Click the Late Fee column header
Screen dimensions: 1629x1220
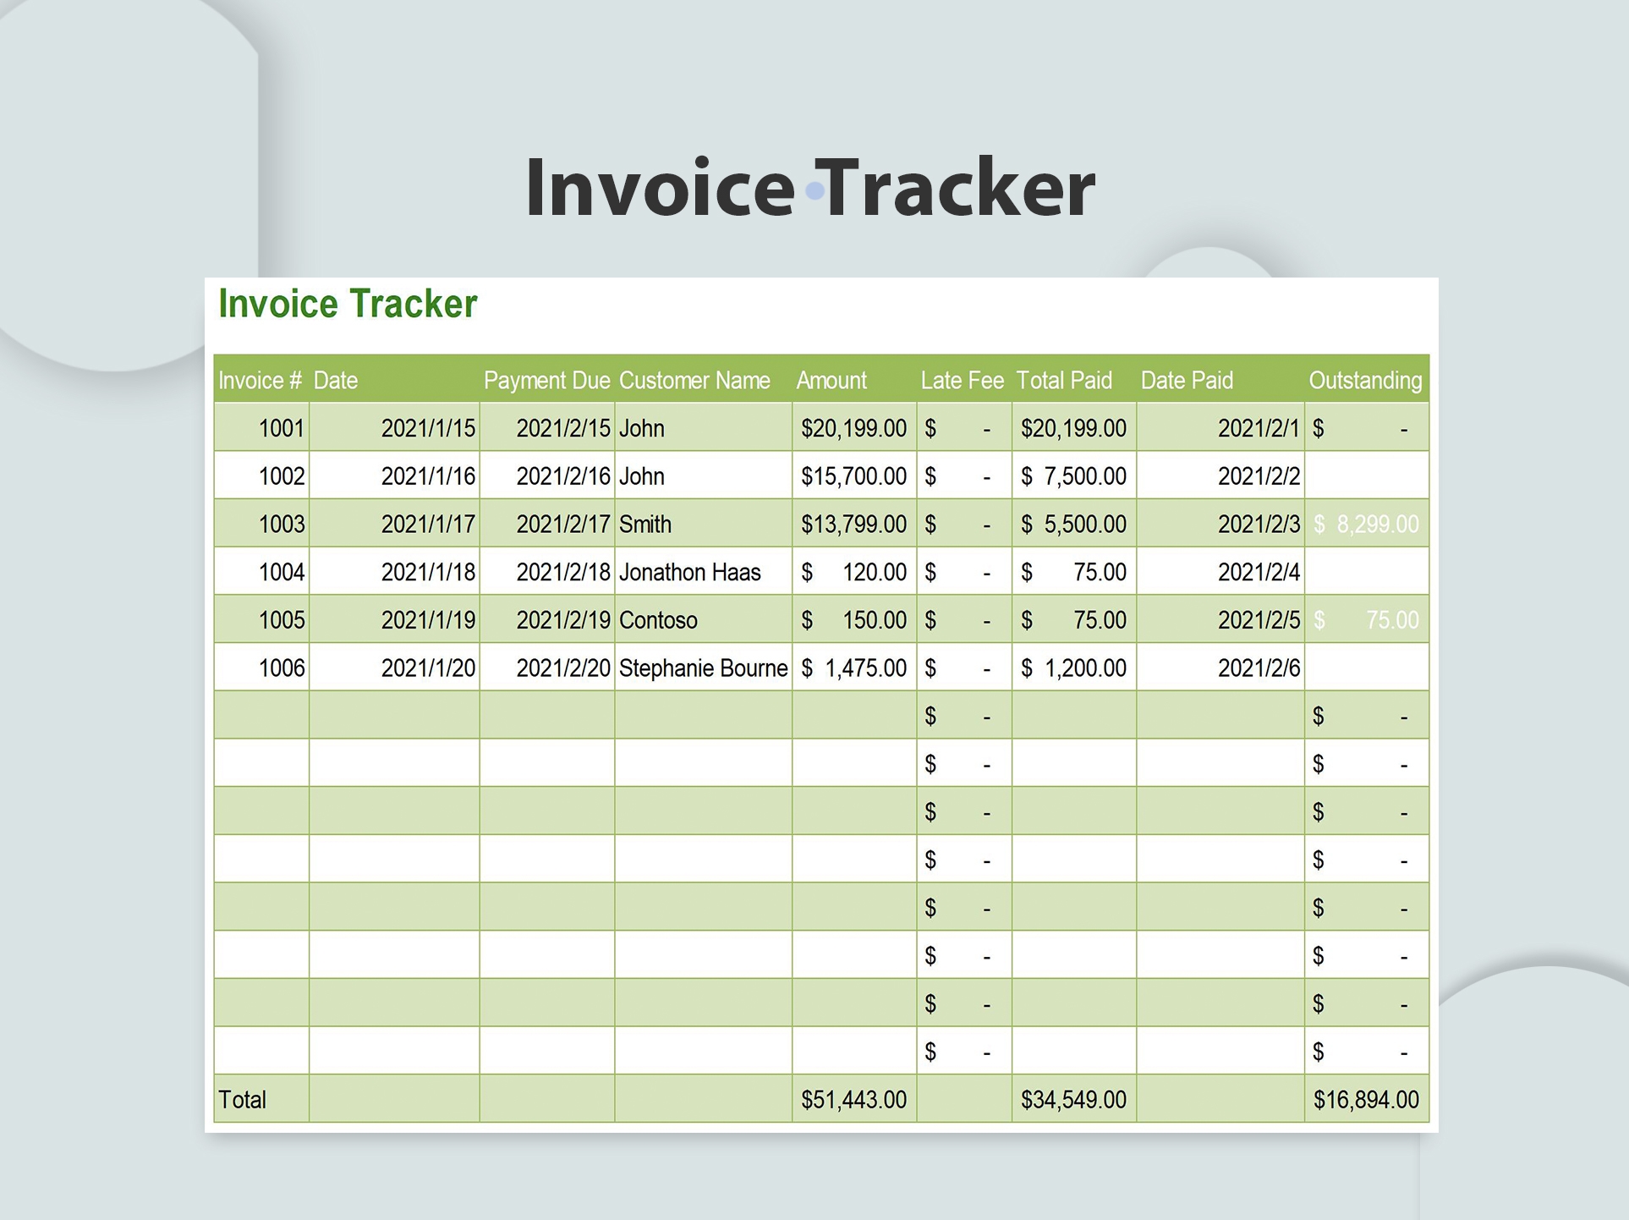coord(961,380)
